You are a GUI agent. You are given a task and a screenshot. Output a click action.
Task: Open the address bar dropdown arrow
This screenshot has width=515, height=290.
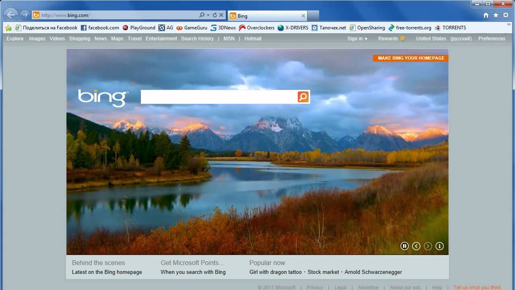tap(208, 15)
